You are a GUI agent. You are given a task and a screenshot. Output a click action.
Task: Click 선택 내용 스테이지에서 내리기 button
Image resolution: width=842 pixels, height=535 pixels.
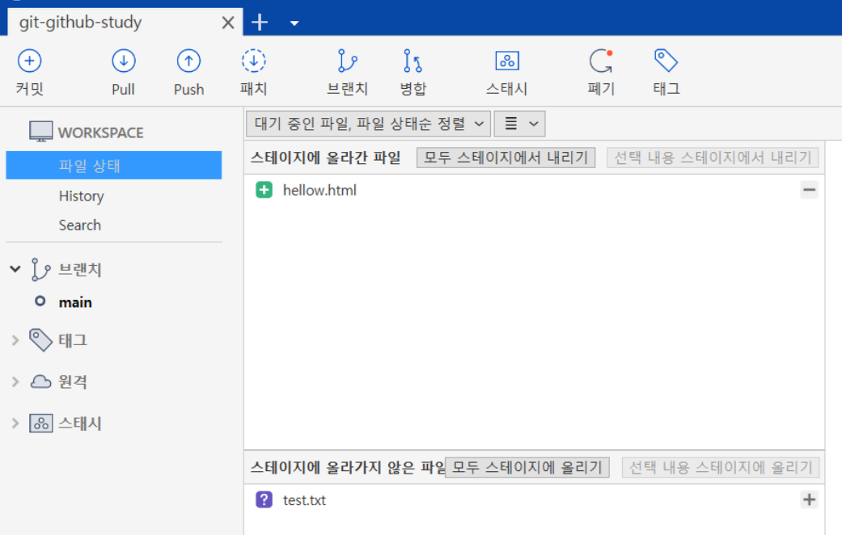[x=713, y=158]
